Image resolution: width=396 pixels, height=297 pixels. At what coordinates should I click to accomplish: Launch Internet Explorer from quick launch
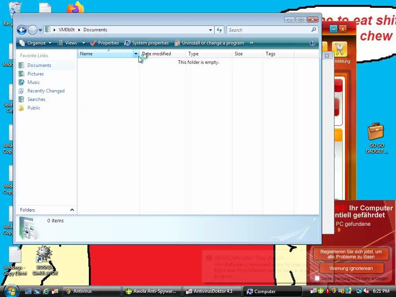coord(46,291)
